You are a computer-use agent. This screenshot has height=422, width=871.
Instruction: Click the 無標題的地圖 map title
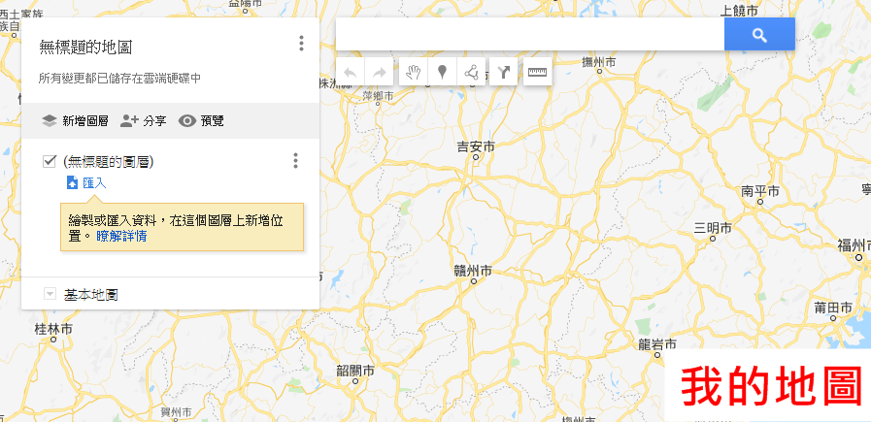click(85, 48)
